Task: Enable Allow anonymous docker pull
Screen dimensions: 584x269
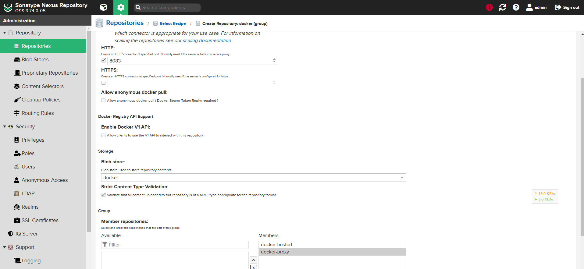Action: point(104,100)
